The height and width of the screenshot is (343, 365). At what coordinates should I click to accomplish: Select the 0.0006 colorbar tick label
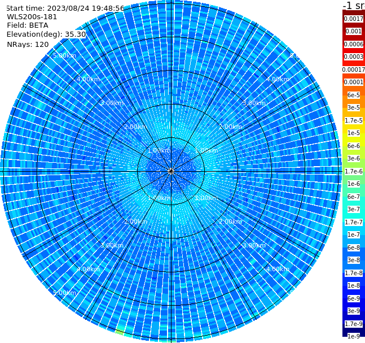click(354, 44)
